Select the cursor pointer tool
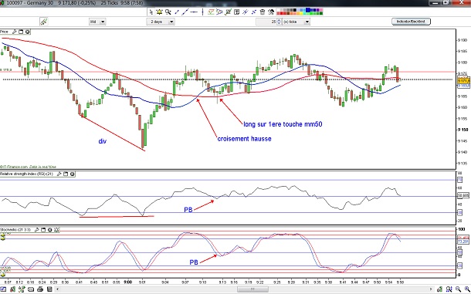Image resolution: width=471 pixels, height=294 pixels. [x=151, y=12]
